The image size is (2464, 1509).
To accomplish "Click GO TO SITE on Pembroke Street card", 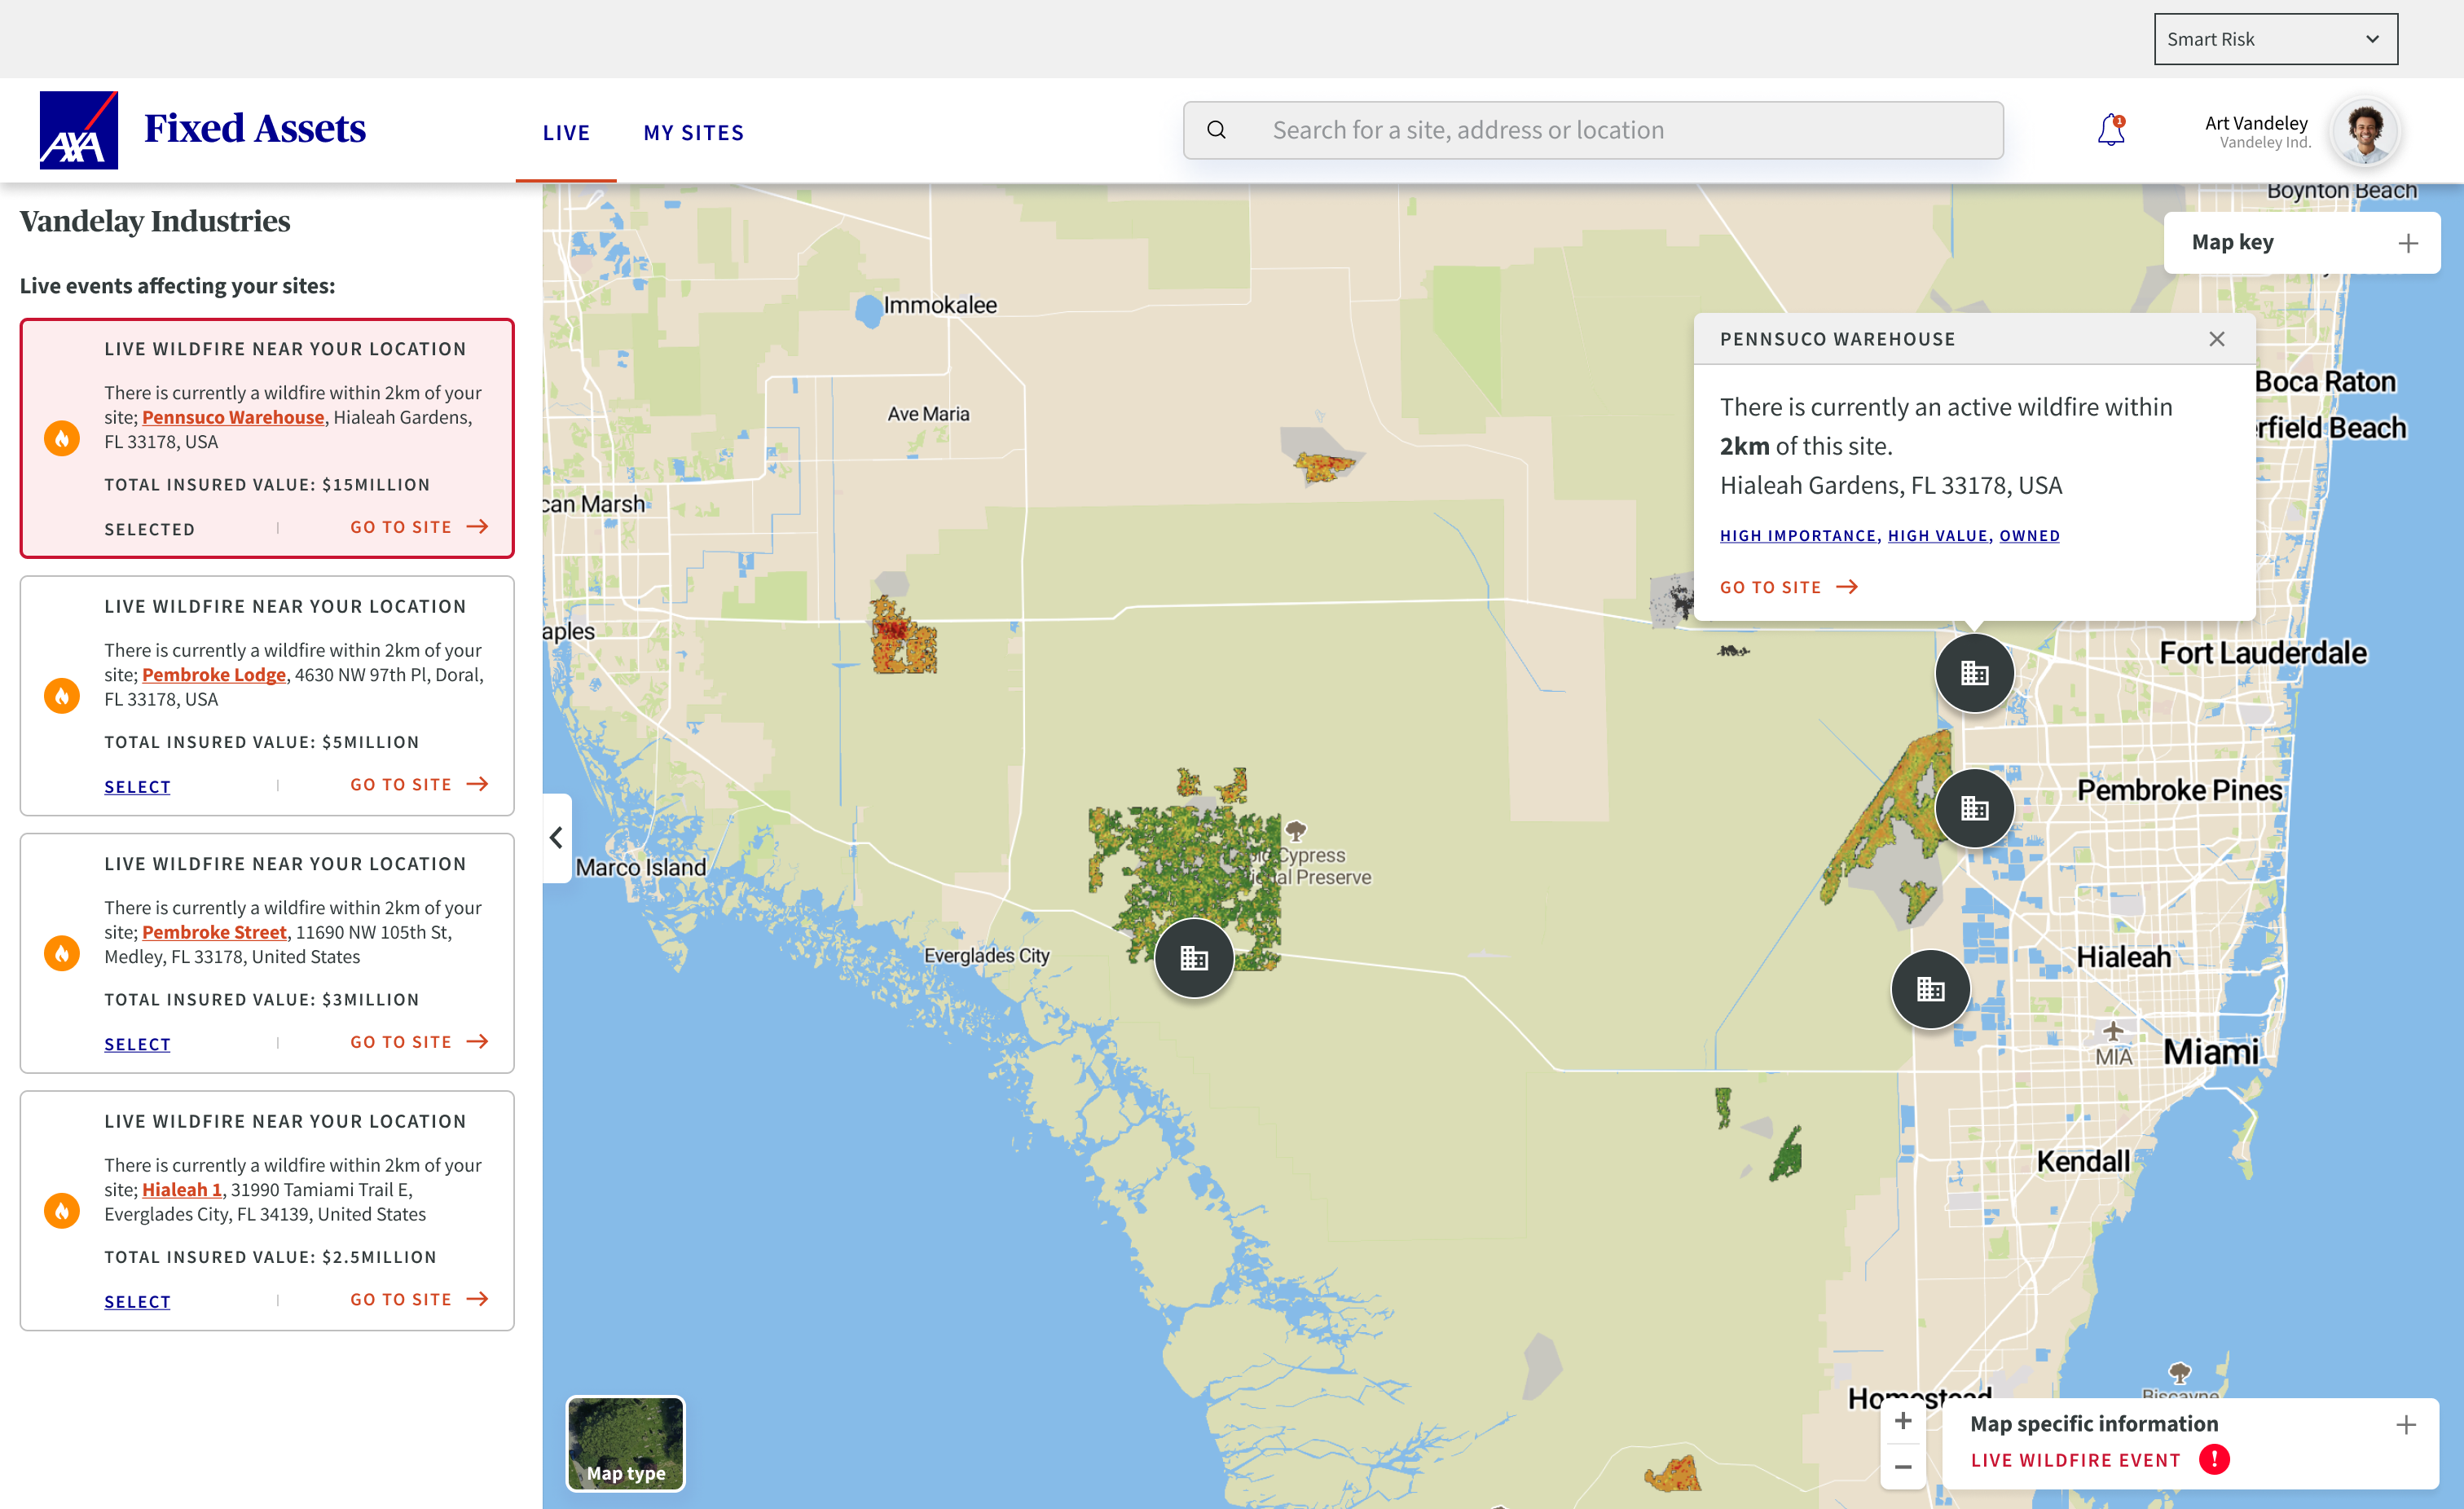I will pyautogui.click(x=419, y=1042).
